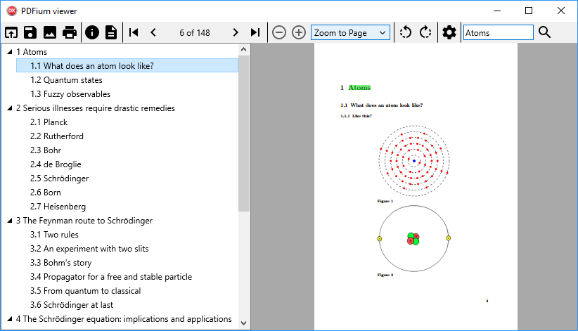This screenshot has height=331, width=578.
Task: Select bookmark 2.2 Rutherford
Action: click(x=57, y=136)
